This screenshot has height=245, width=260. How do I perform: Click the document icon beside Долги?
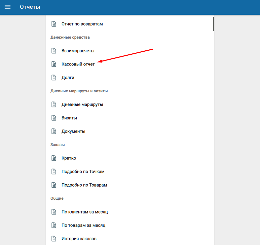tap(54, 78)
